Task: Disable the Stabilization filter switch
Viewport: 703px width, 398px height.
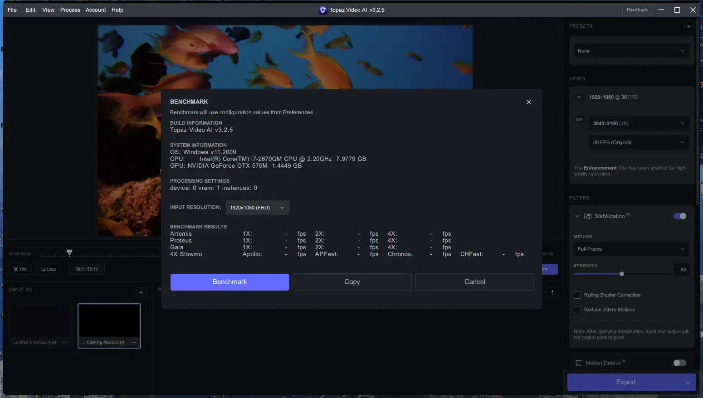Action: 680,216
